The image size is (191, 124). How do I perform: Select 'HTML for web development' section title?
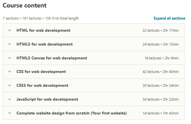coord(43,30)
